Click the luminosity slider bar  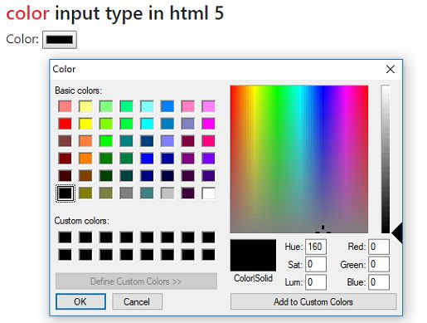386,159
